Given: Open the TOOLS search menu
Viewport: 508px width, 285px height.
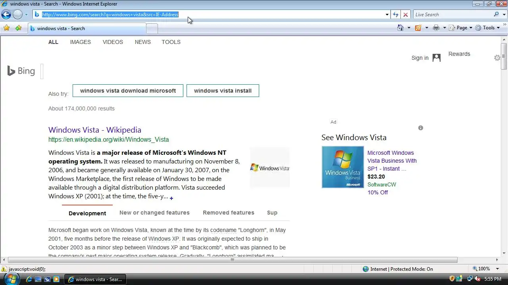Looking at the screenshot, I should (x=171, y=42).
